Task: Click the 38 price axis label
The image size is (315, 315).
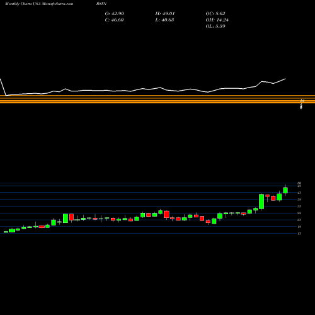Action: pyautogui.click(x=299, y=200)
